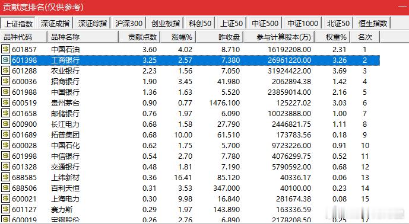Select the 百利天恒 row
409x224 pixels.
coord(190,188)
